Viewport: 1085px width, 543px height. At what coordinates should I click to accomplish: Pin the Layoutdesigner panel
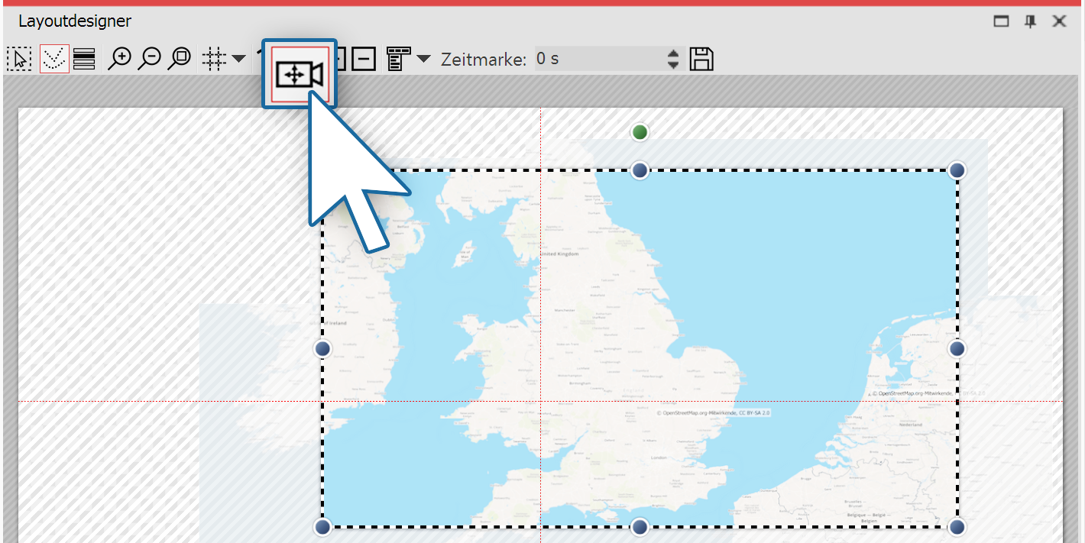click(x=1030, y=21)
